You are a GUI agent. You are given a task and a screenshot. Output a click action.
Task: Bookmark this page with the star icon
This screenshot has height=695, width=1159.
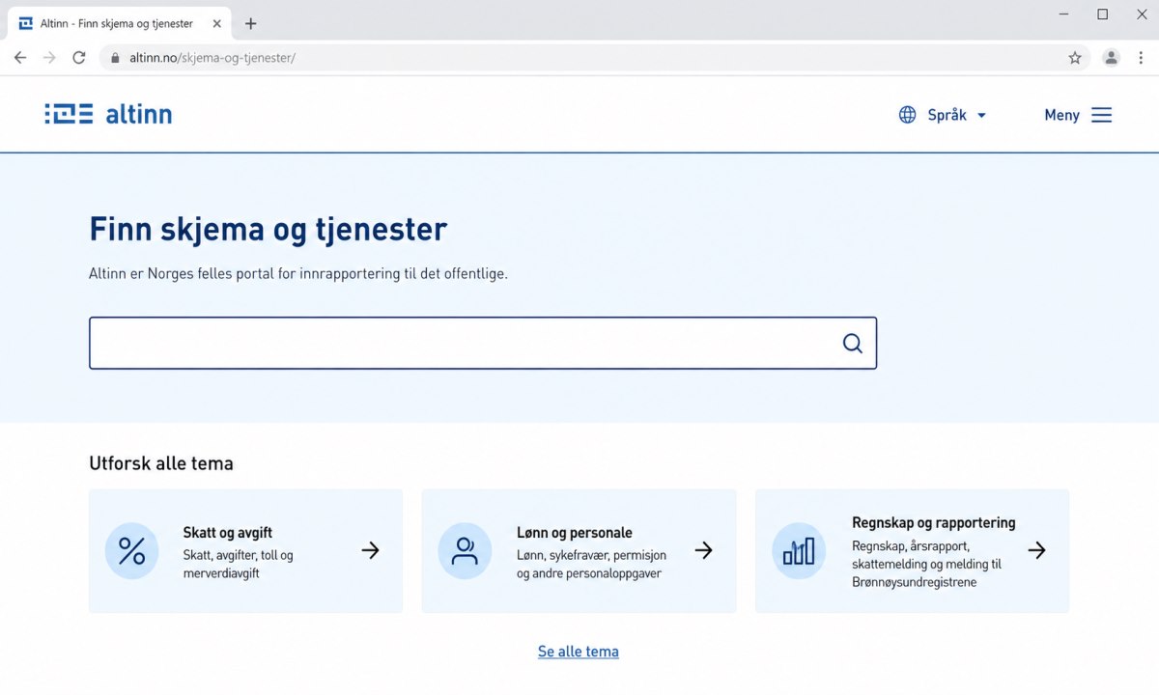1075,58
